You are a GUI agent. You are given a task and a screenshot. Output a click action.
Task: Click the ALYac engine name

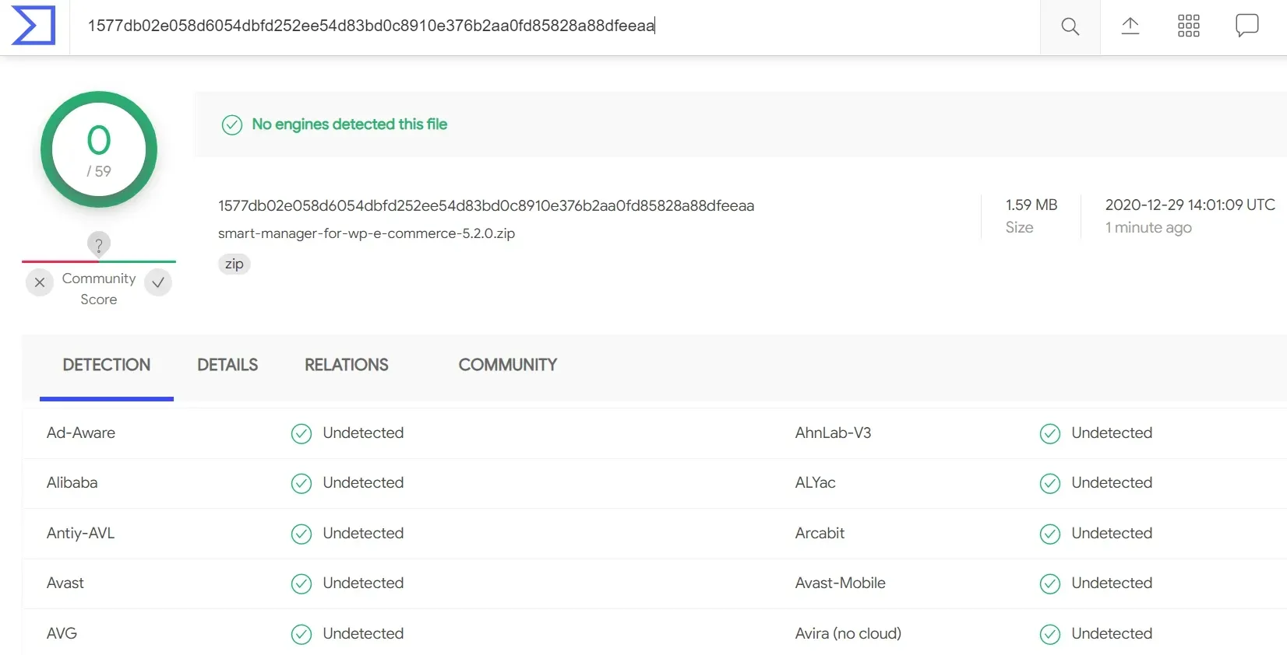[816, 482]
